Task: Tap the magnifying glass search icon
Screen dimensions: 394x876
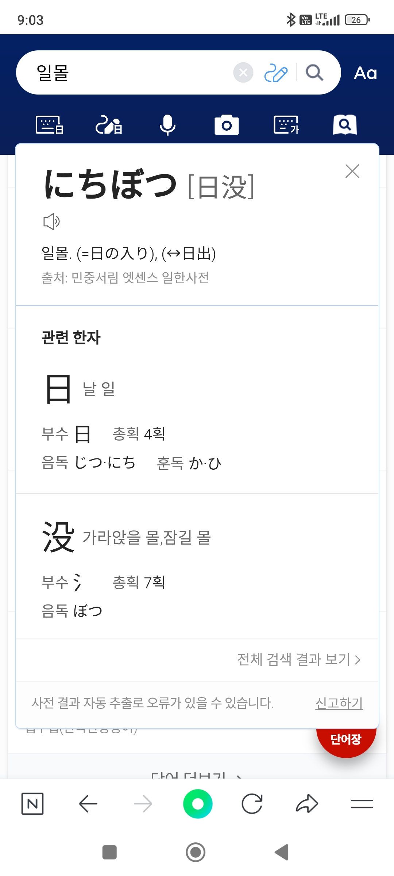Action: click(x=314, y=73)
